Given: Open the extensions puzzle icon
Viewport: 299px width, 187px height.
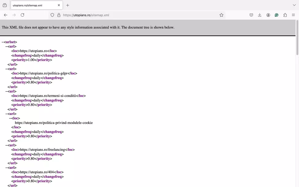Looking at the screenshot, I should click(285, 15).
